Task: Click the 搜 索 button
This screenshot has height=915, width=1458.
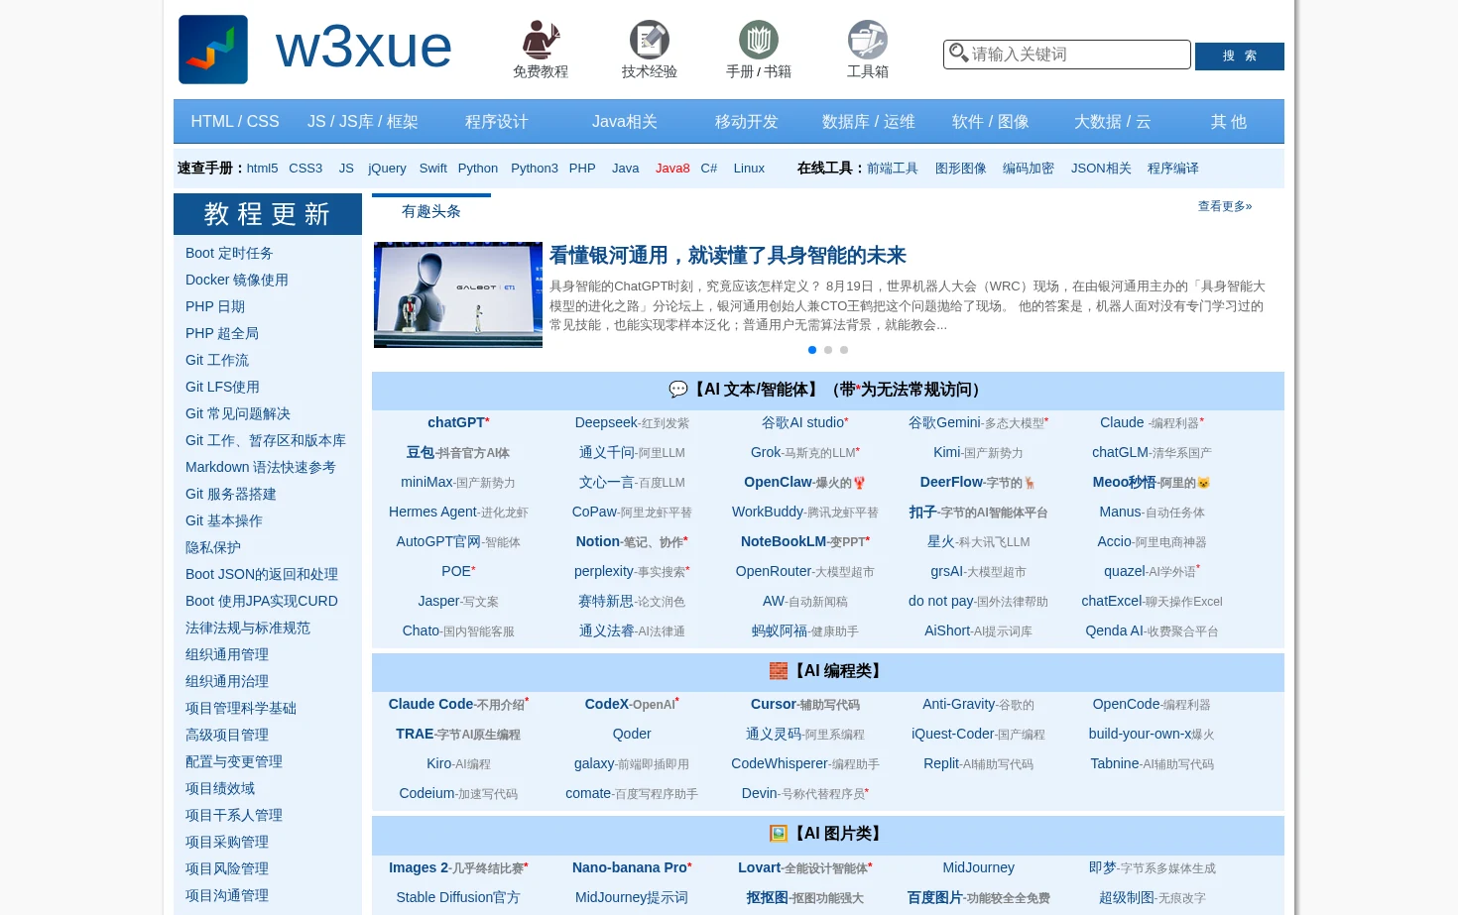Action: (1240, 57)
